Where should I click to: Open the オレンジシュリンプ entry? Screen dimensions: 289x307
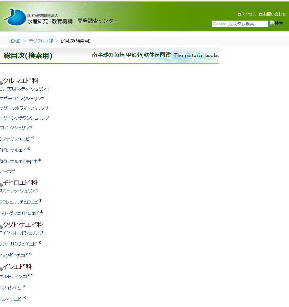[x=16, y=128]
